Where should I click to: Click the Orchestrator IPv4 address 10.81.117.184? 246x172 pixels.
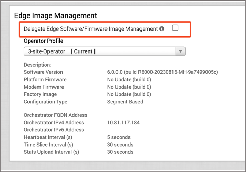tap(123, 123)
